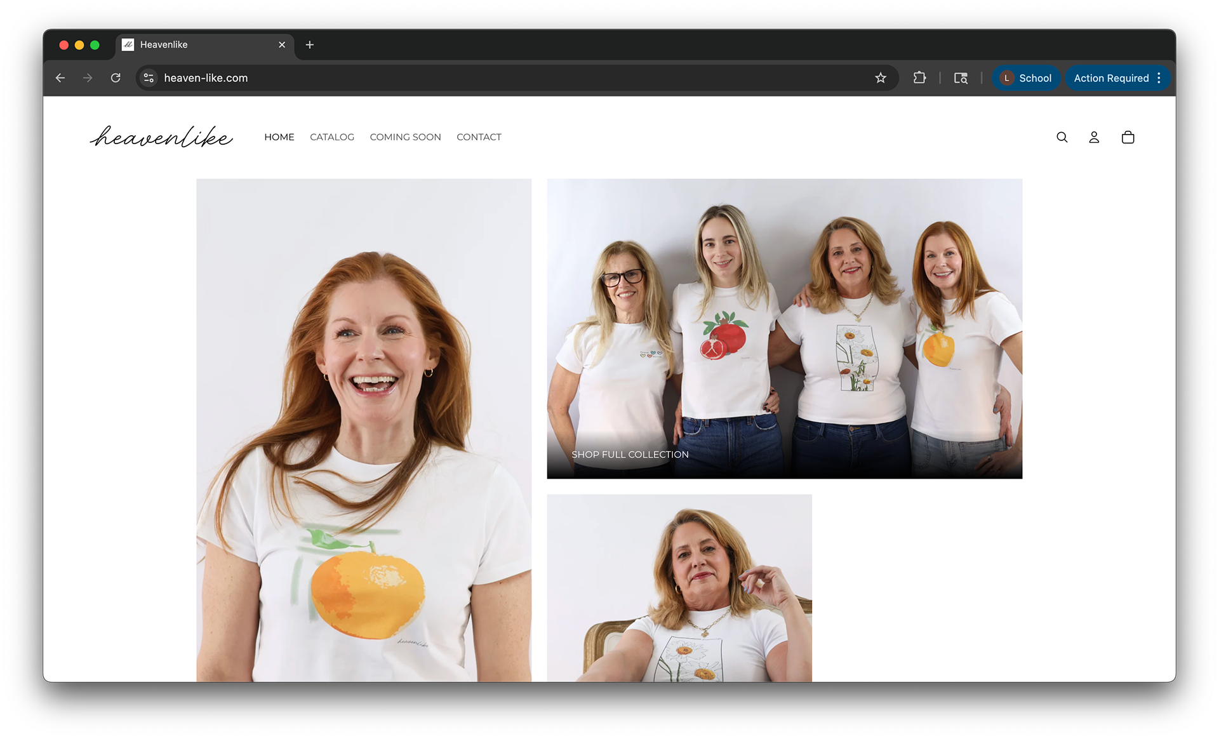Go to the Catalog page
Screen dimensions: 1219x739
[332, 137]
